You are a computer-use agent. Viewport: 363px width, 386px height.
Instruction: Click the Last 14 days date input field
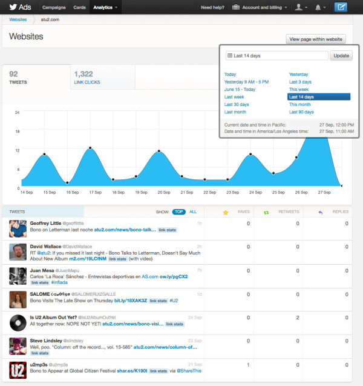[276, 56]
